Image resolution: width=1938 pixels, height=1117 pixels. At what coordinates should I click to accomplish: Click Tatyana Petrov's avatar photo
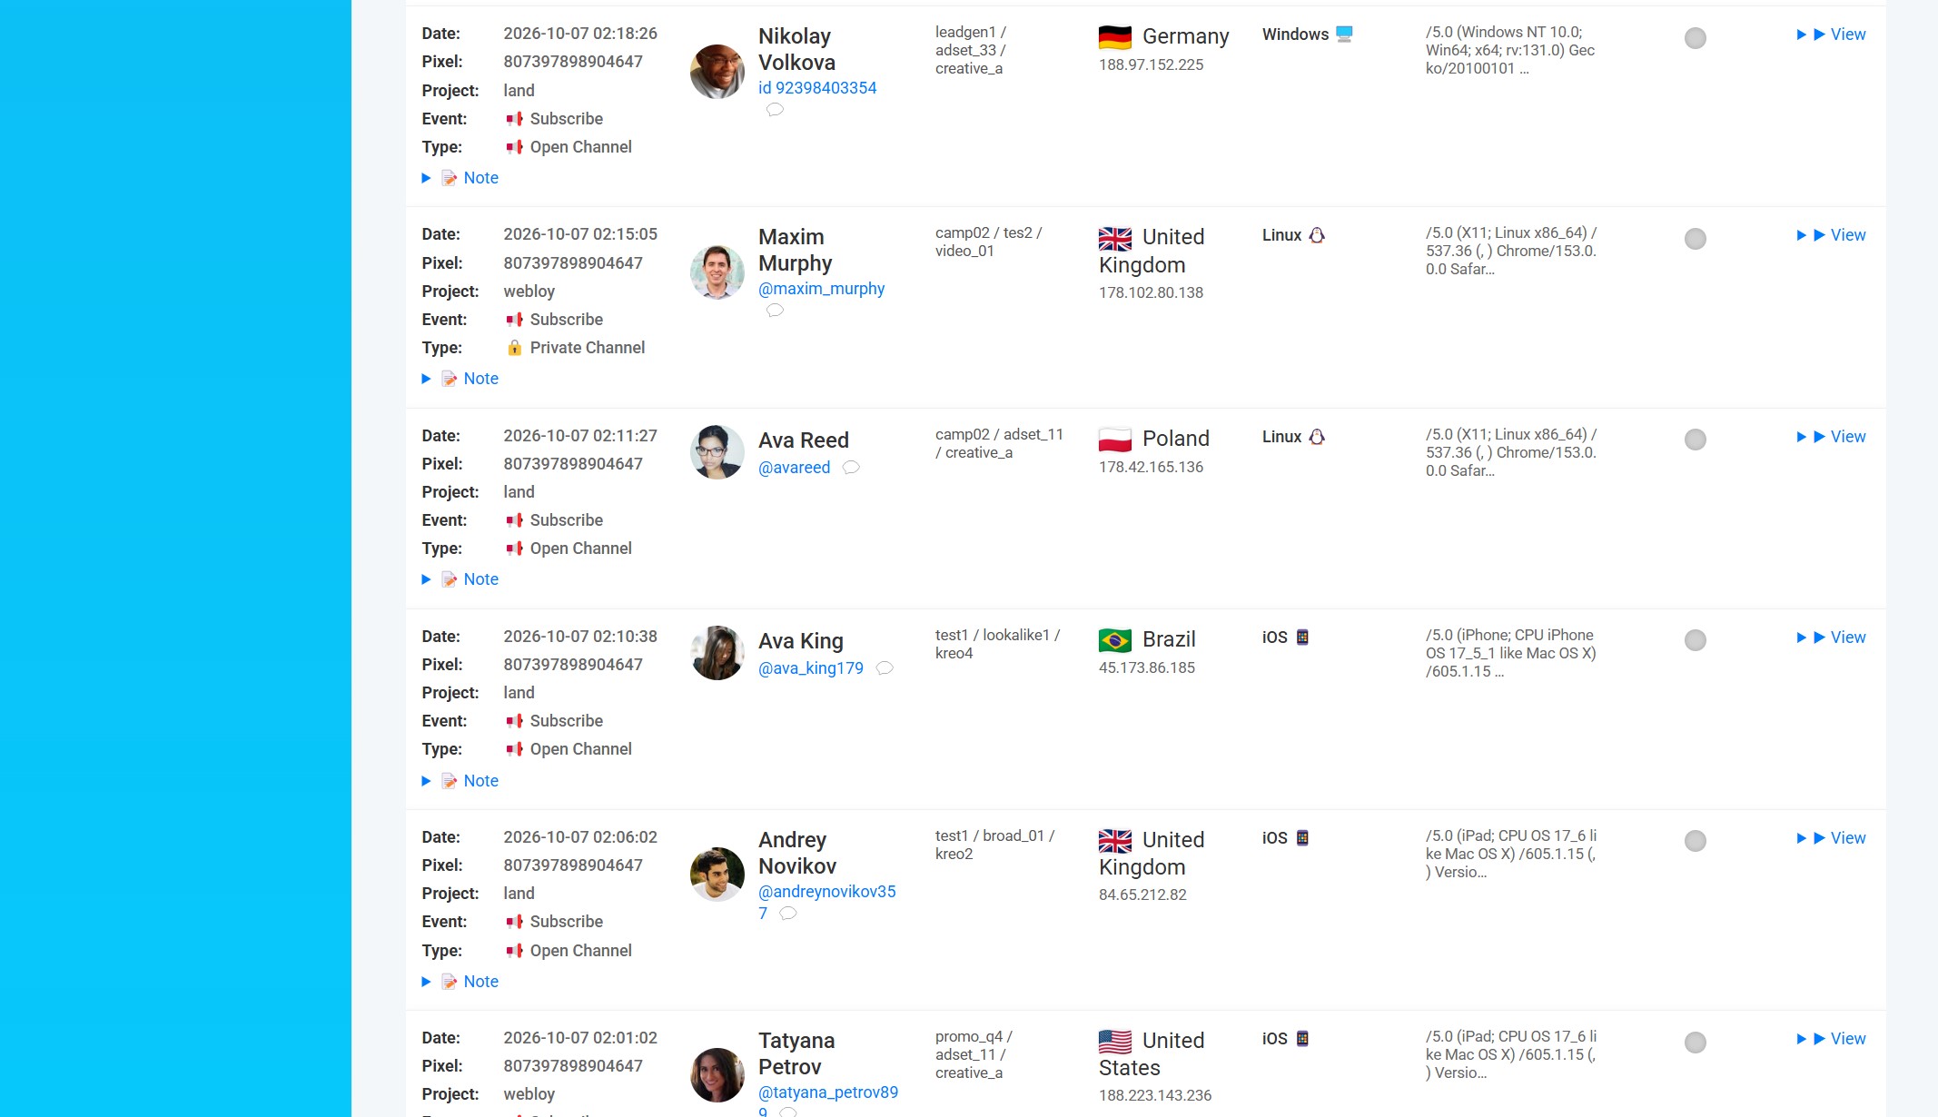click(x=717, y=1075)
